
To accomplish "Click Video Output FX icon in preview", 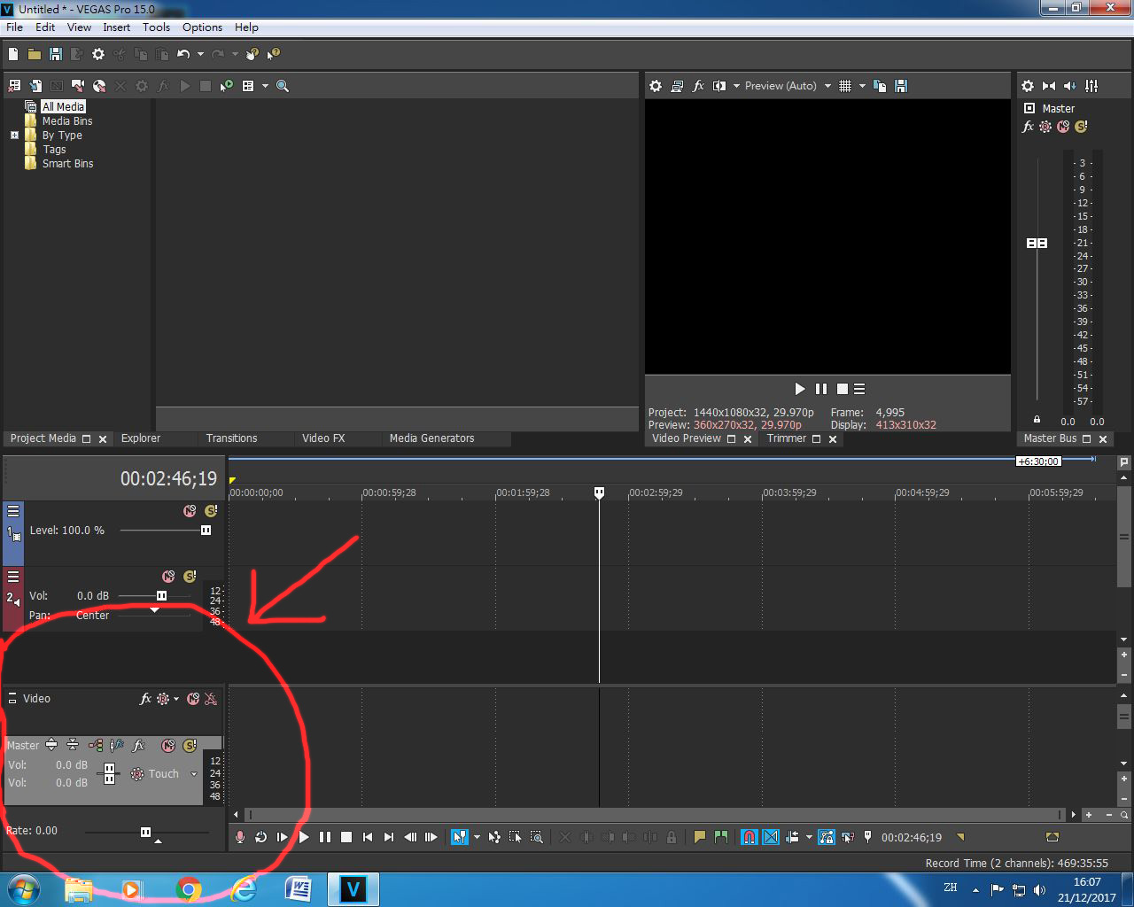I will pyautogui.click(x=698, y=86).
